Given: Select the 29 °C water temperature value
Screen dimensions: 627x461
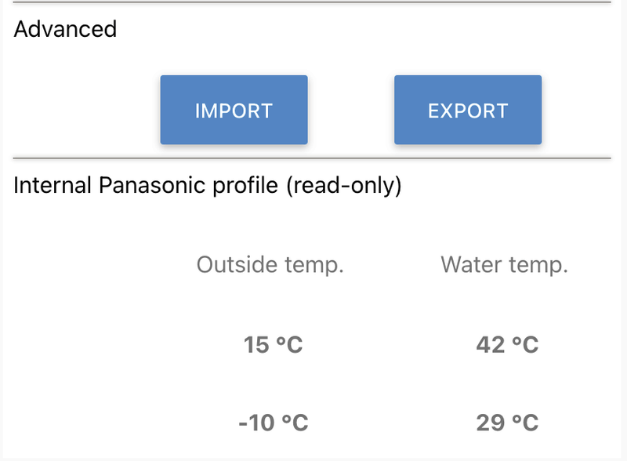Looking at the screenshot, I should tap(507, 423).
